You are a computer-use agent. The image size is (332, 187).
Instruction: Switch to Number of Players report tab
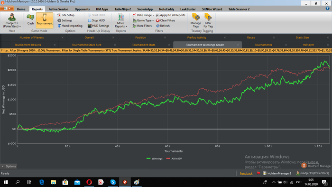pyautogui.click(x=32, y=37)
